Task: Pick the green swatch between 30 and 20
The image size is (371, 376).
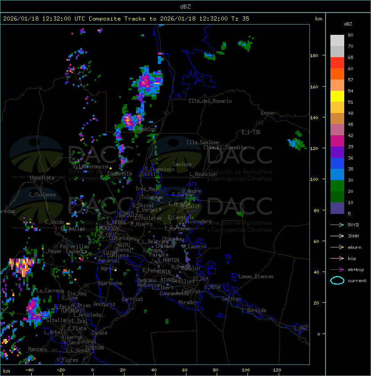Action: (x=337, y=185)
